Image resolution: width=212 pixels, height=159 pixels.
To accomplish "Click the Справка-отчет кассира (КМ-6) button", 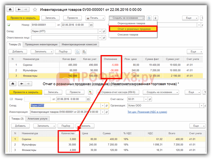I will click(118, 92).
